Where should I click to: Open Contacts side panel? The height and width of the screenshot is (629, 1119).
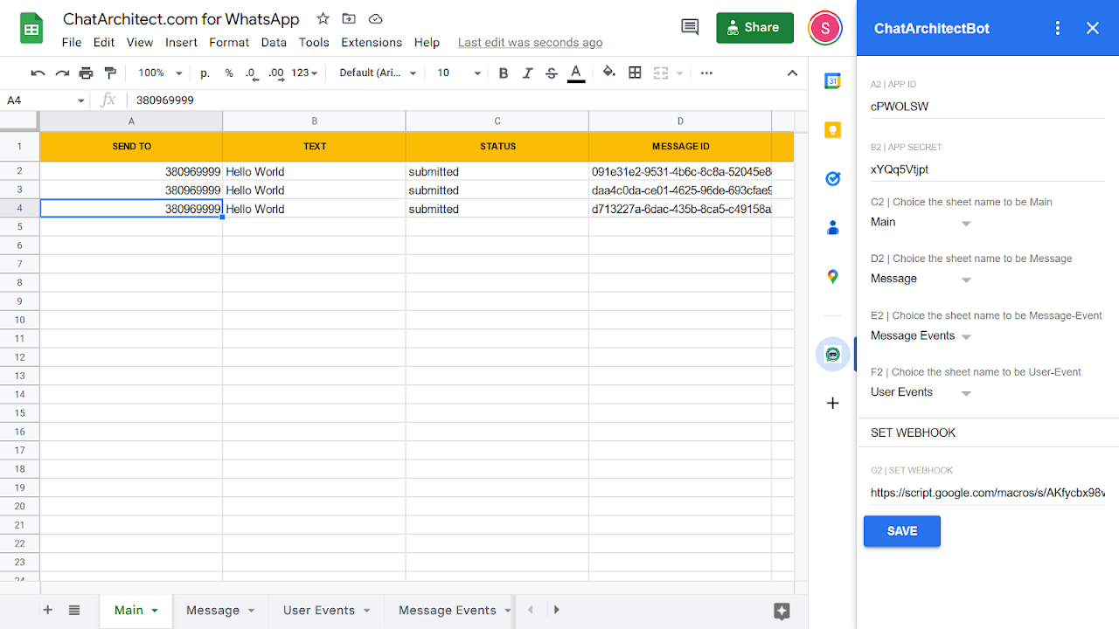click(x=833, y=228)
